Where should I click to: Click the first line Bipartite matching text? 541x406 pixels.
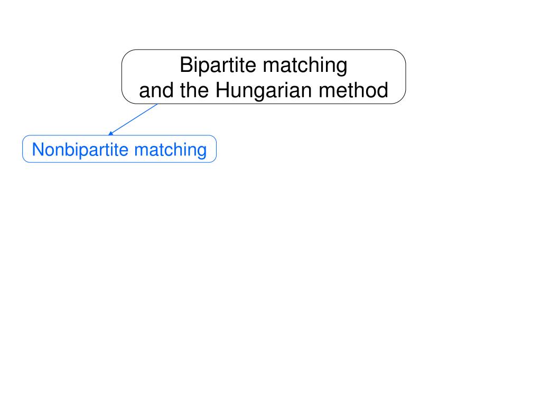tap(264, 65)
